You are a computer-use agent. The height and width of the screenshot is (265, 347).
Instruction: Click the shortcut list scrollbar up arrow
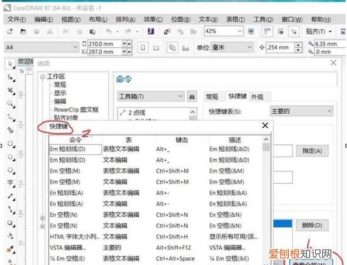pos(266,140)
